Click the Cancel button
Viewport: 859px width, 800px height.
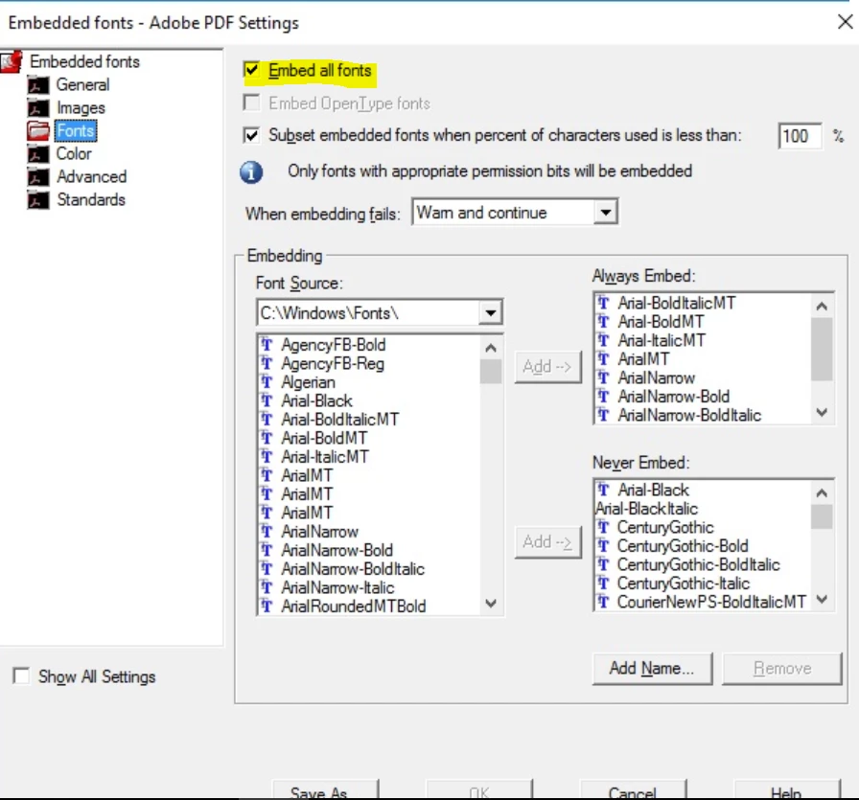click(633, 789)
